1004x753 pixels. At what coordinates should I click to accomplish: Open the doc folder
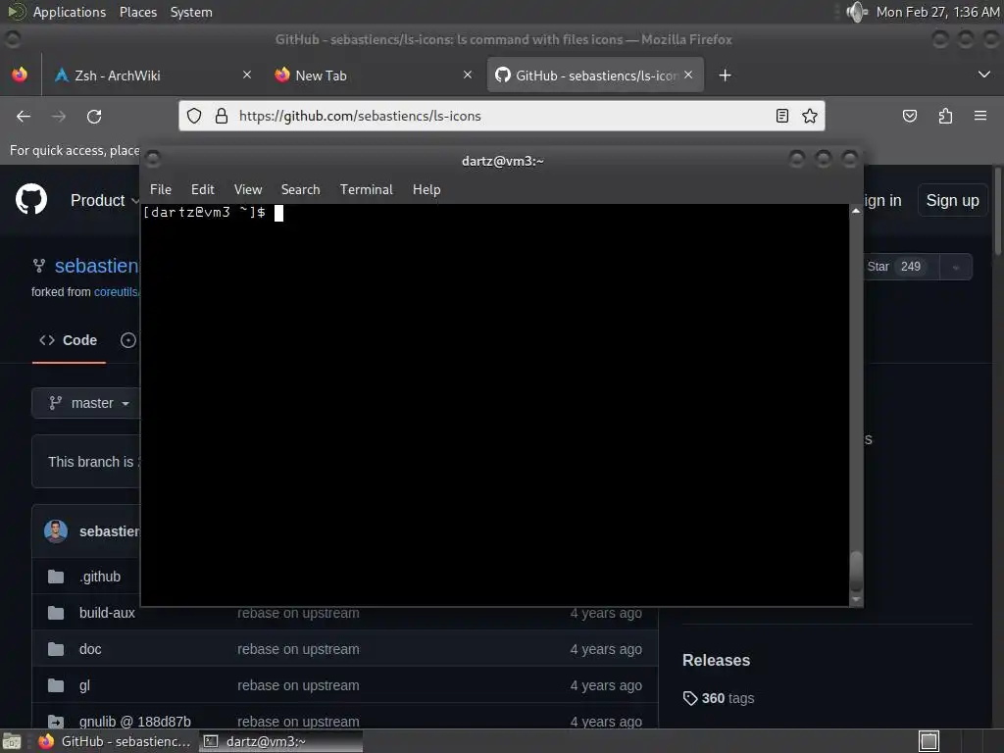(90, 649)
